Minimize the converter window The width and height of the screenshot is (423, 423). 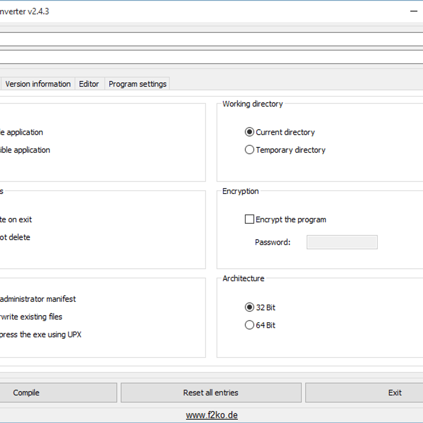[414, 11]
